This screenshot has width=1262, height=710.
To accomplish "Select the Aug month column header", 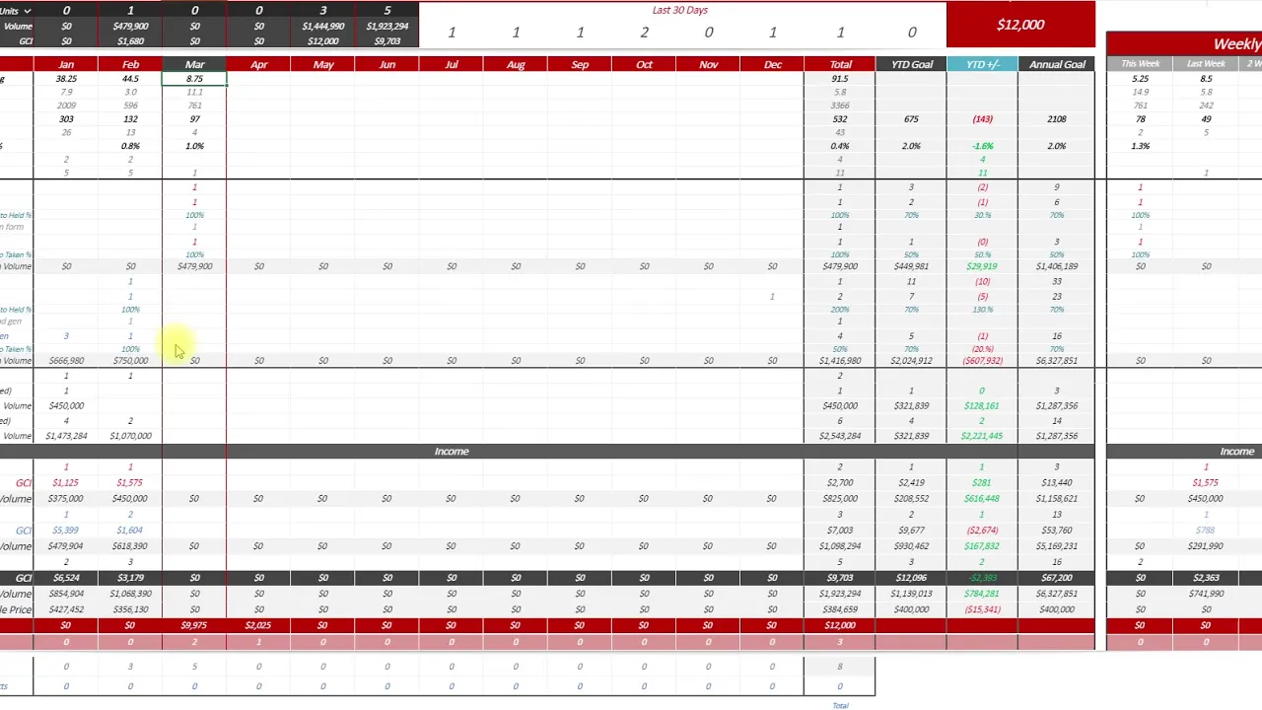I will click(516, 65).
